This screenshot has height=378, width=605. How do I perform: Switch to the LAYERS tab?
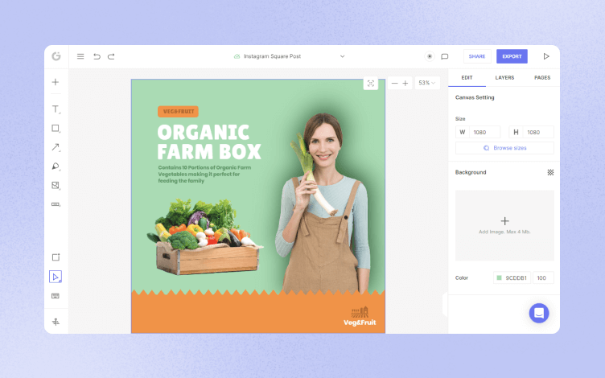tap(504, 77)
